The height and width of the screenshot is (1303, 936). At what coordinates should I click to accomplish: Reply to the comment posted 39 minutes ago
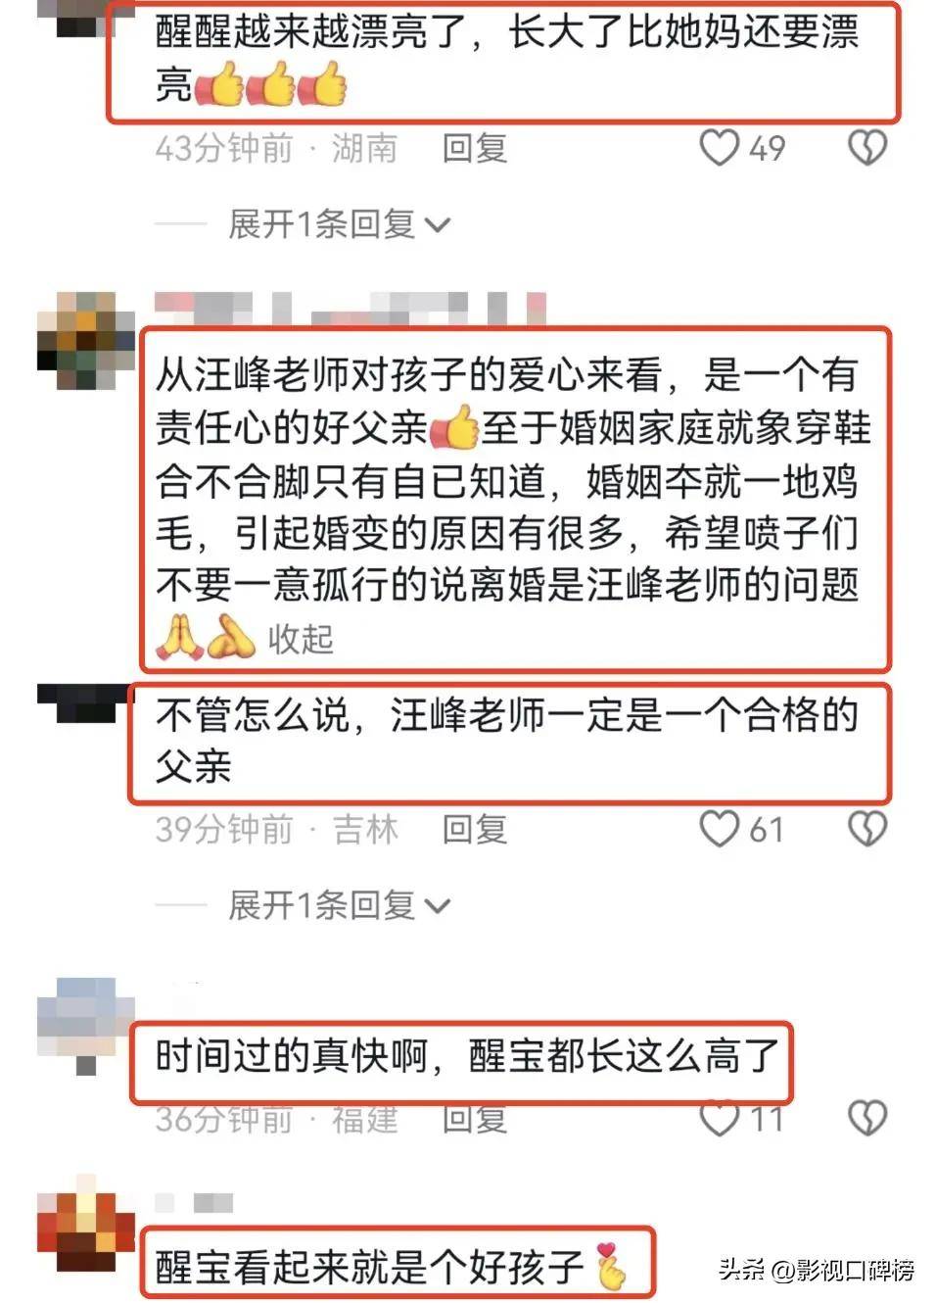(x=475, y=829)
